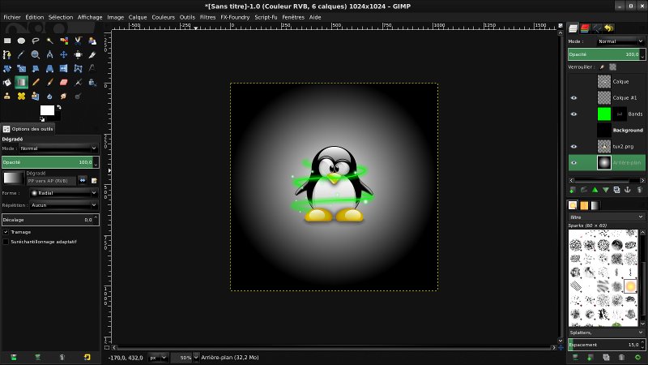This screenshot has height=365, width=648.
Task: Select the Background layer row
Action: [x=606, y=130]
